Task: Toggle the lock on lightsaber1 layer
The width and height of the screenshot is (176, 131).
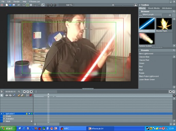Action: coord(27,114)
